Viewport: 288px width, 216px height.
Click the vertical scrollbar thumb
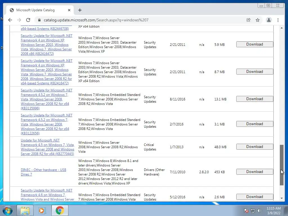(282, 165)
